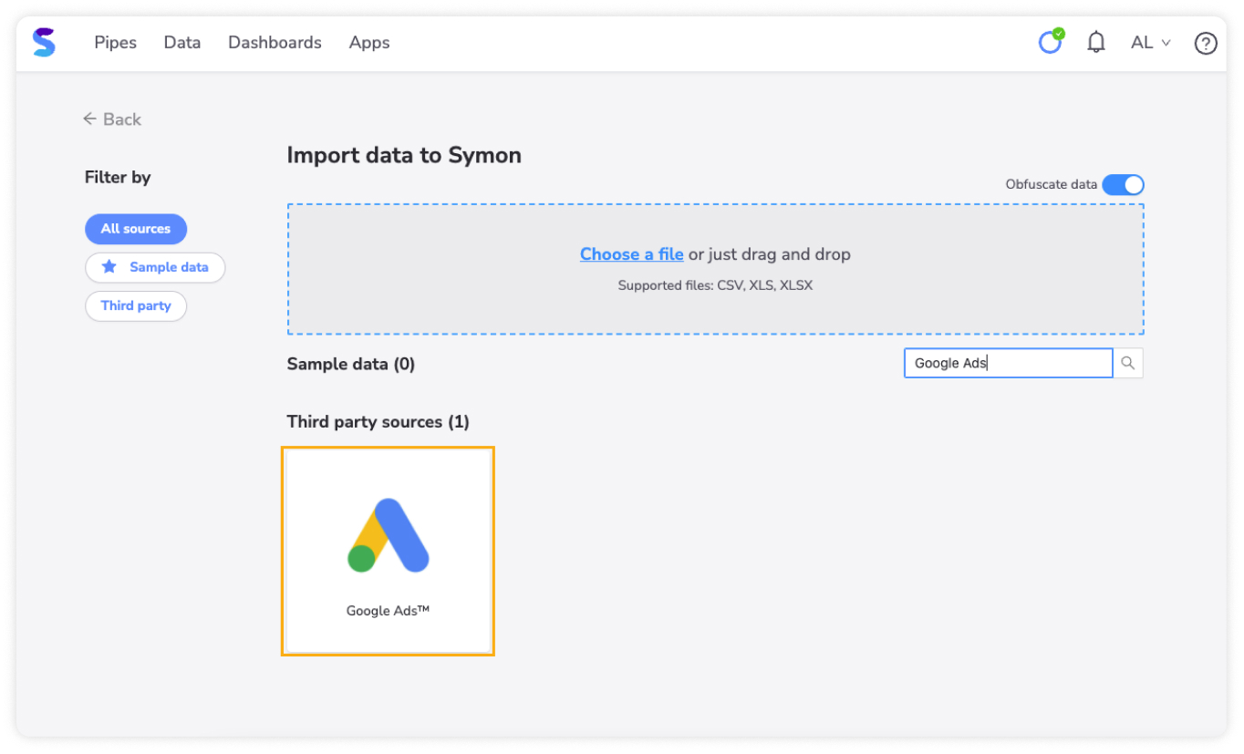Go Back to previous page

pos(112,119)
